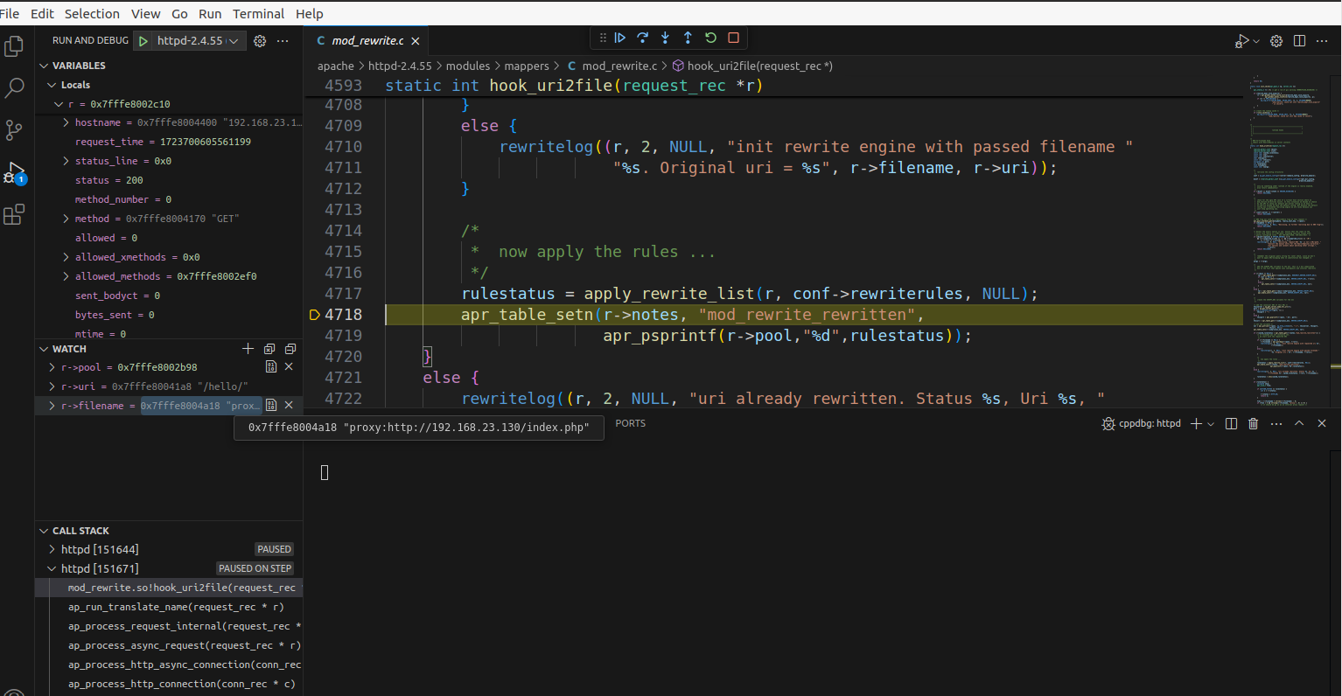Click the debug run button in editor title
The height and width of the screenshot is (696, 1342).
[x=1241, y=41]
